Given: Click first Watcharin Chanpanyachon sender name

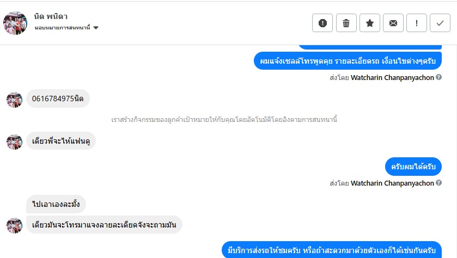Looking at the screenshot, I should pyautogui.click(x=392, y=78).
